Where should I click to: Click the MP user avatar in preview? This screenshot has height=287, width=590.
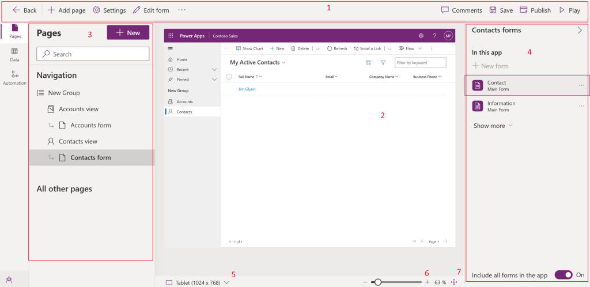click(448, 36)
